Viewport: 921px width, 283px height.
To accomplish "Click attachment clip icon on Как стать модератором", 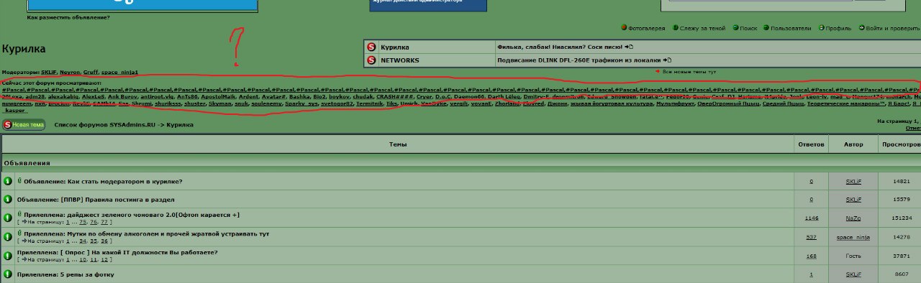I will [x=19, y=181].
